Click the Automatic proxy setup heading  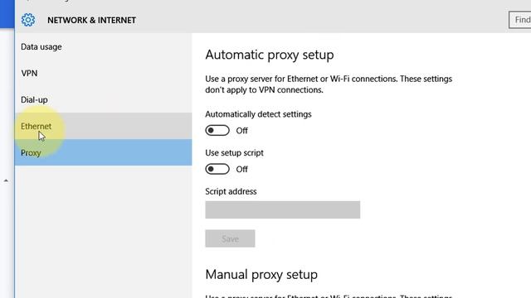coord(270,55)
